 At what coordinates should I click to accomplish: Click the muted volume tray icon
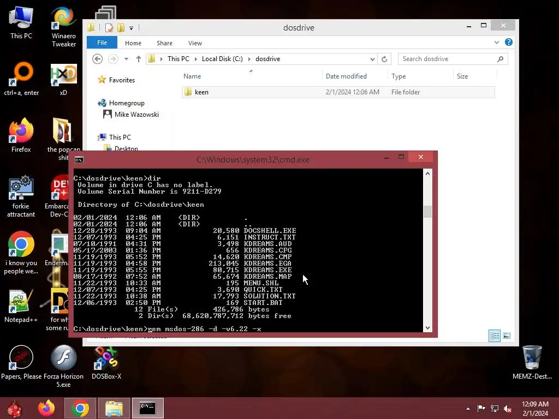508,409
